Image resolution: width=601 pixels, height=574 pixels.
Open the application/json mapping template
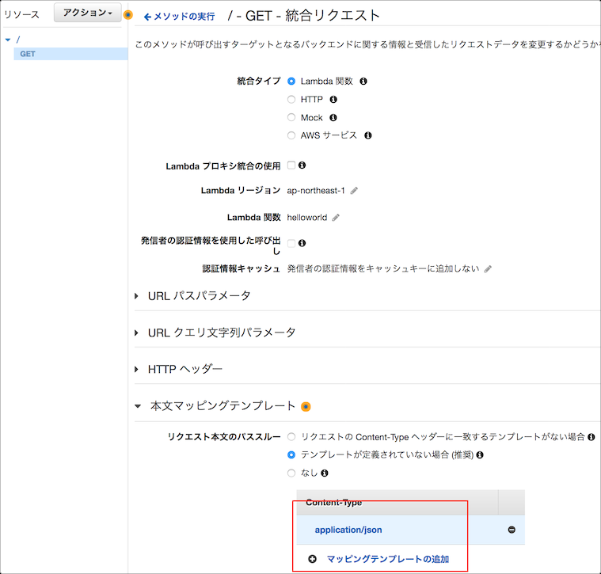(348, 530)
